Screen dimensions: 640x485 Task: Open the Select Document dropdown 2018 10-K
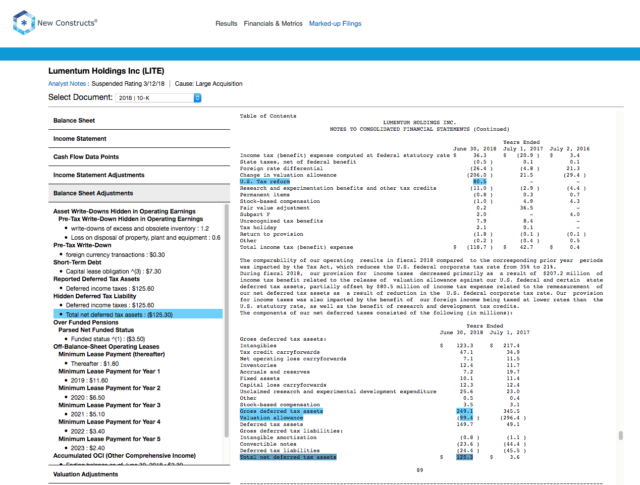[x=158, y=98]
